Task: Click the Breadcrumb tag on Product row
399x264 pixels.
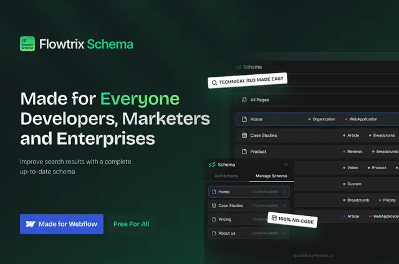Action: tap(385, 152)
